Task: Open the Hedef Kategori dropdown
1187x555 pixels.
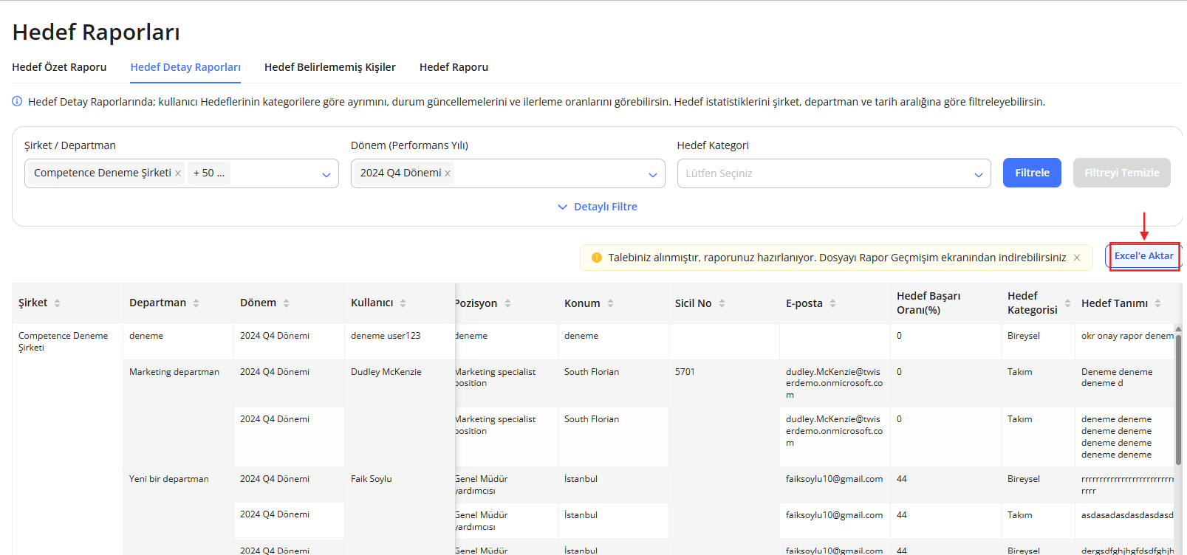Action: (x=978, y=174)
